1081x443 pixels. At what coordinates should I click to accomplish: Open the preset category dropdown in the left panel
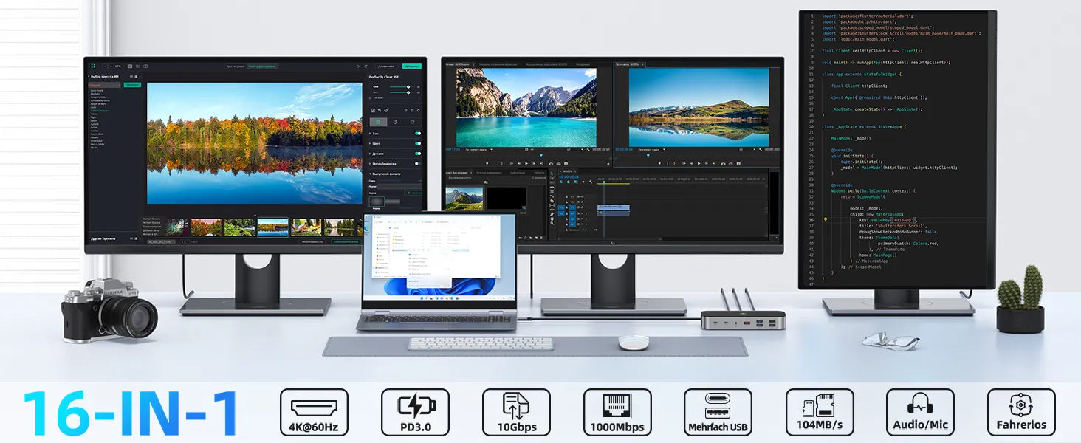pyautogui.click(x=104, y=85)
